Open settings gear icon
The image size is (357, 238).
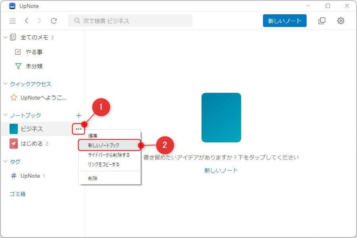pos(341,21)
